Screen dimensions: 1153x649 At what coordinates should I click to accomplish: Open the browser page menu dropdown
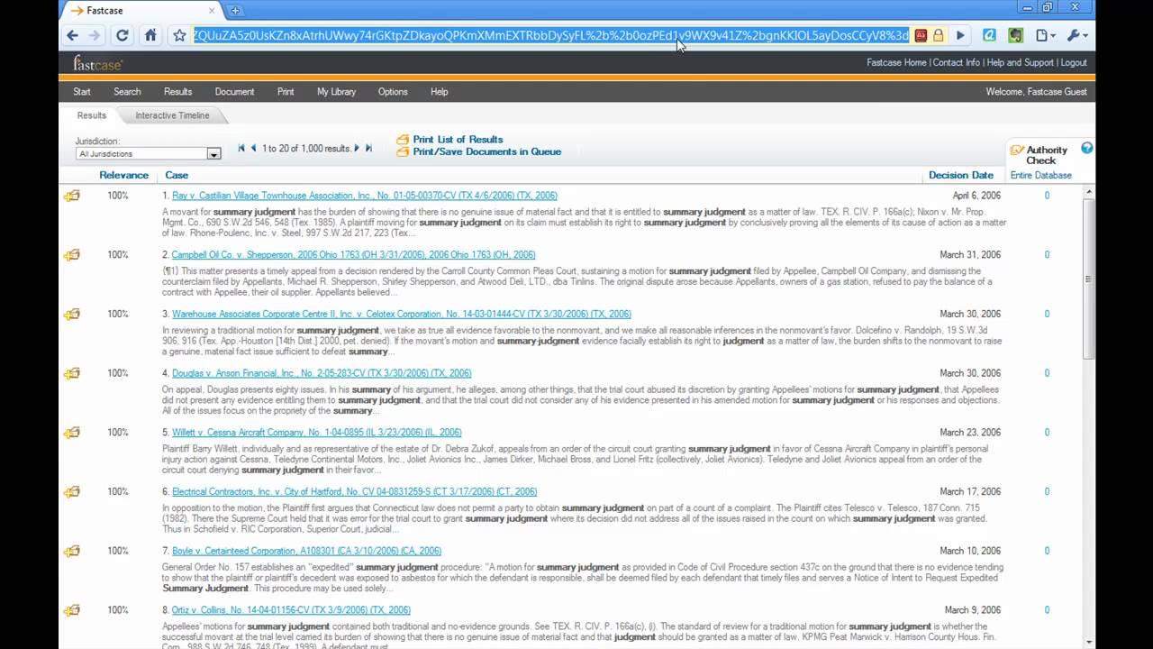(x=1045, y=36)
